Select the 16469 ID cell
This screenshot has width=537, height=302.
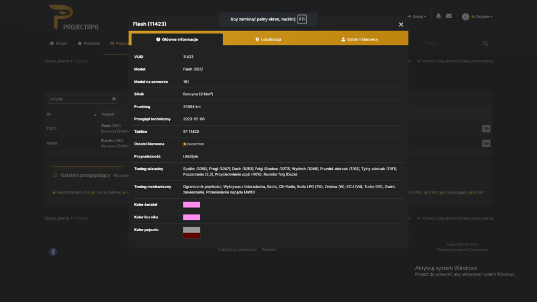52,143
